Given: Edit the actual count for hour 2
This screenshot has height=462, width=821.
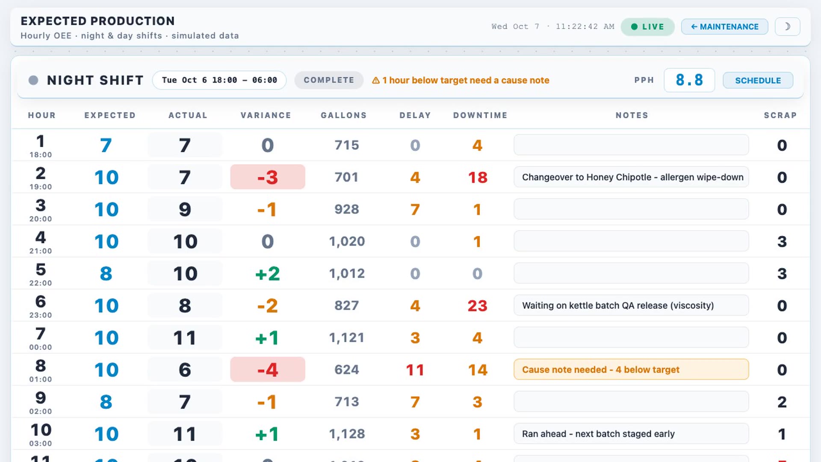Looking at the screenshot, I should click(x=185, y=177).
